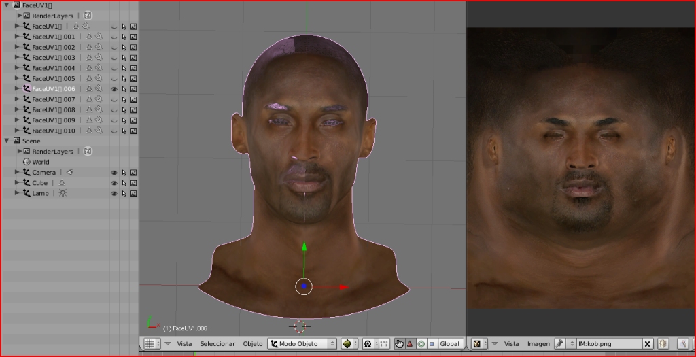
Task: Click the X to unlink kob.png
Action: [x=647, y=344]
